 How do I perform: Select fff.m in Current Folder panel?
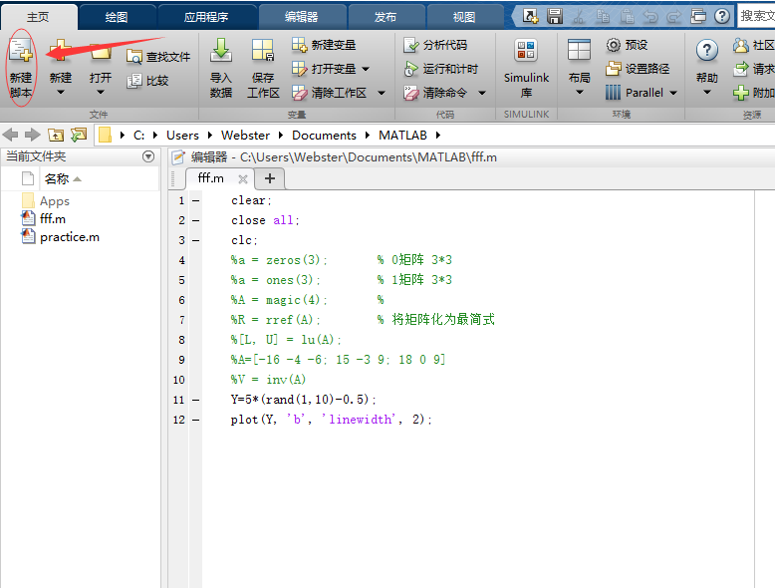[53, 218]
